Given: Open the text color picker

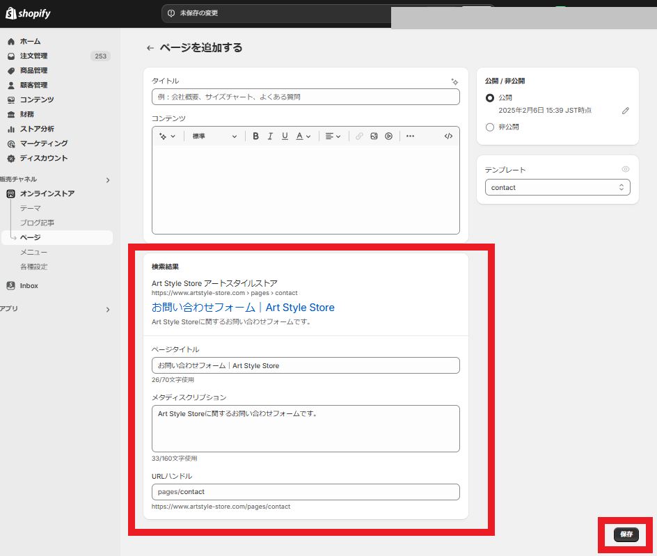Looking at the screenshot, I should (x=303, y=136).
